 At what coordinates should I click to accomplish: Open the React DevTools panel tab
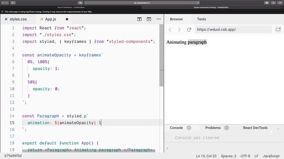pos(255,128)
